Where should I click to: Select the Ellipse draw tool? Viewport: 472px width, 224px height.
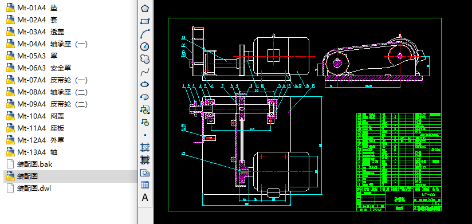(x=145, y=84)
